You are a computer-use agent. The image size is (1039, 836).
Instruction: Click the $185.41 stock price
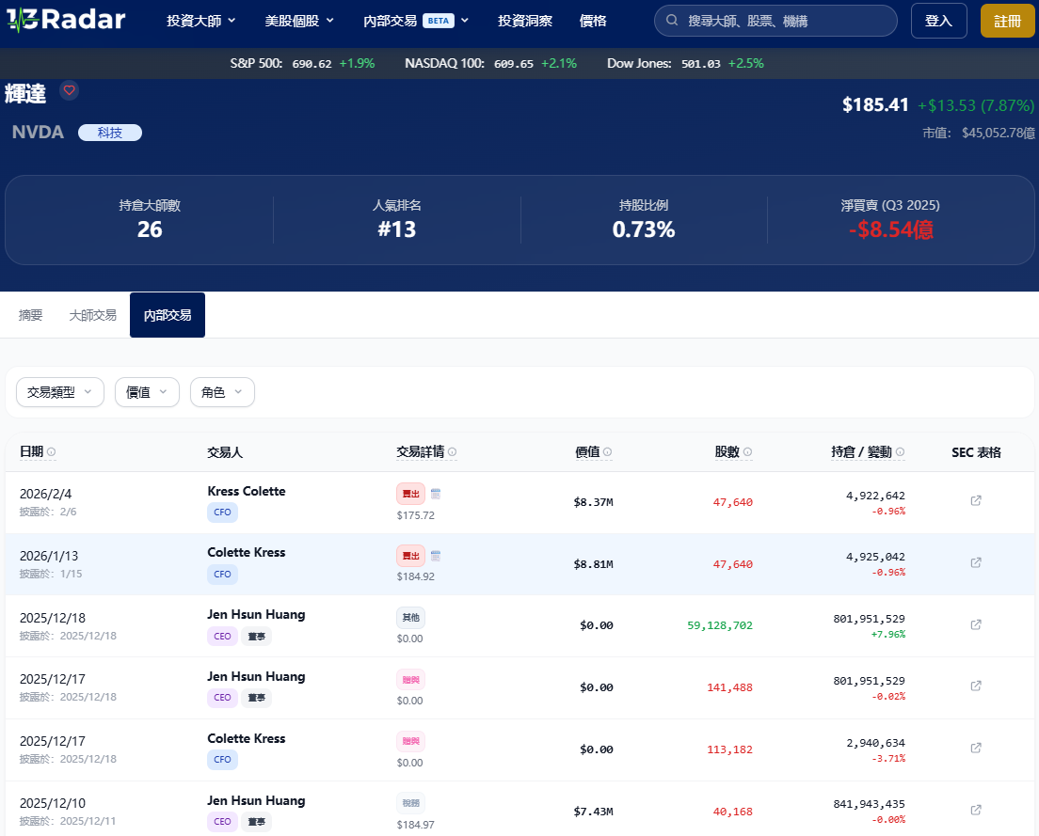(875, 104)
